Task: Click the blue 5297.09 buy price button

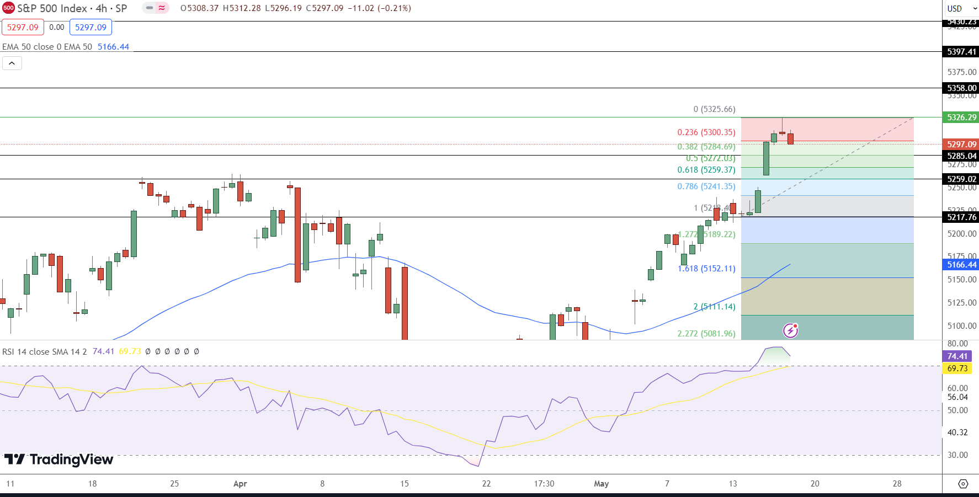Action: click(x=91, y=26)
